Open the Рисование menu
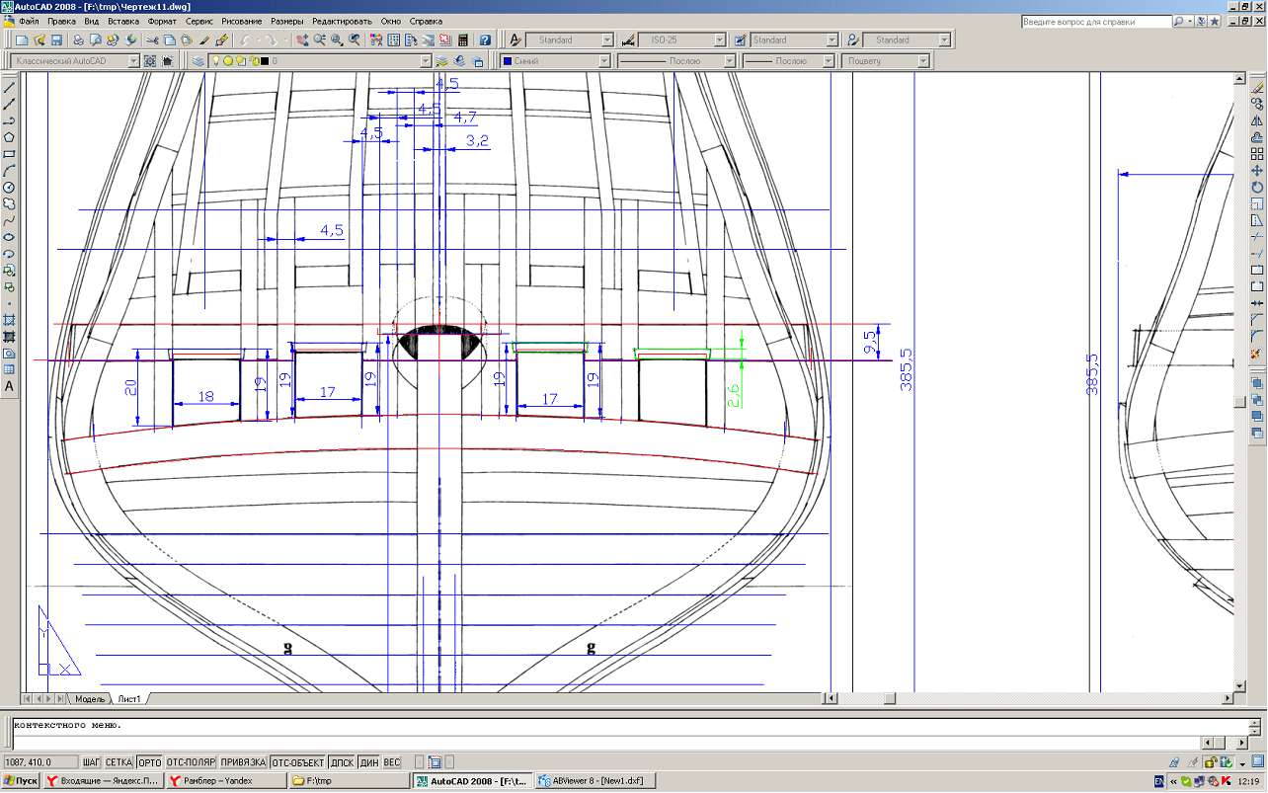Screen dimensions: 1268x793 [x=242, y=21]
